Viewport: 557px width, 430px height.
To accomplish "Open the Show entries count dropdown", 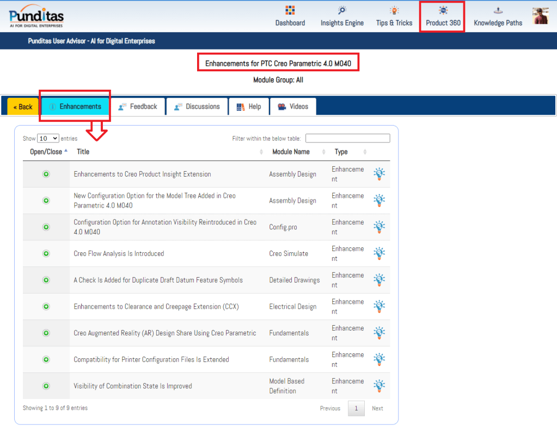I will 48,139.
